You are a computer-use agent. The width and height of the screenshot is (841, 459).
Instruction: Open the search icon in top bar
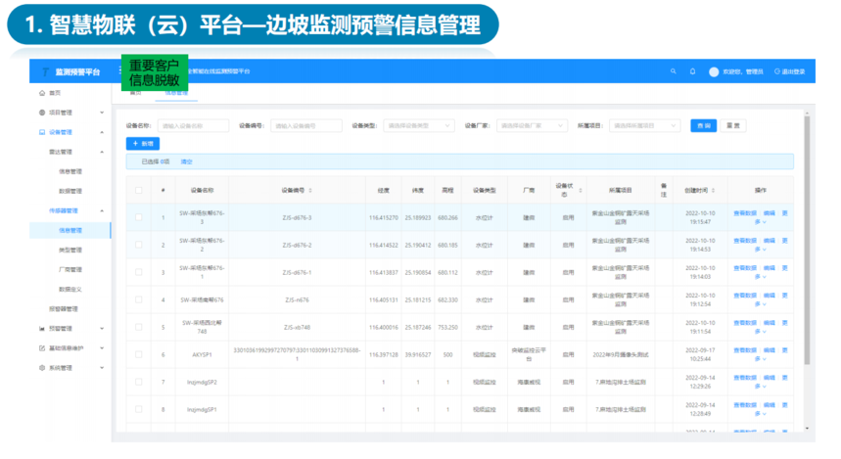(x=674, y=71)
